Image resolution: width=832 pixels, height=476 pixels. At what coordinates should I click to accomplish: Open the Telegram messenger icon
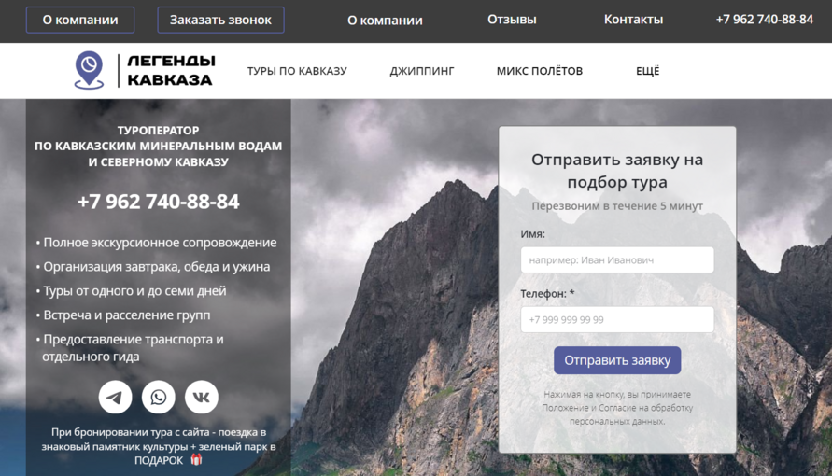click(x=115, y=397)
